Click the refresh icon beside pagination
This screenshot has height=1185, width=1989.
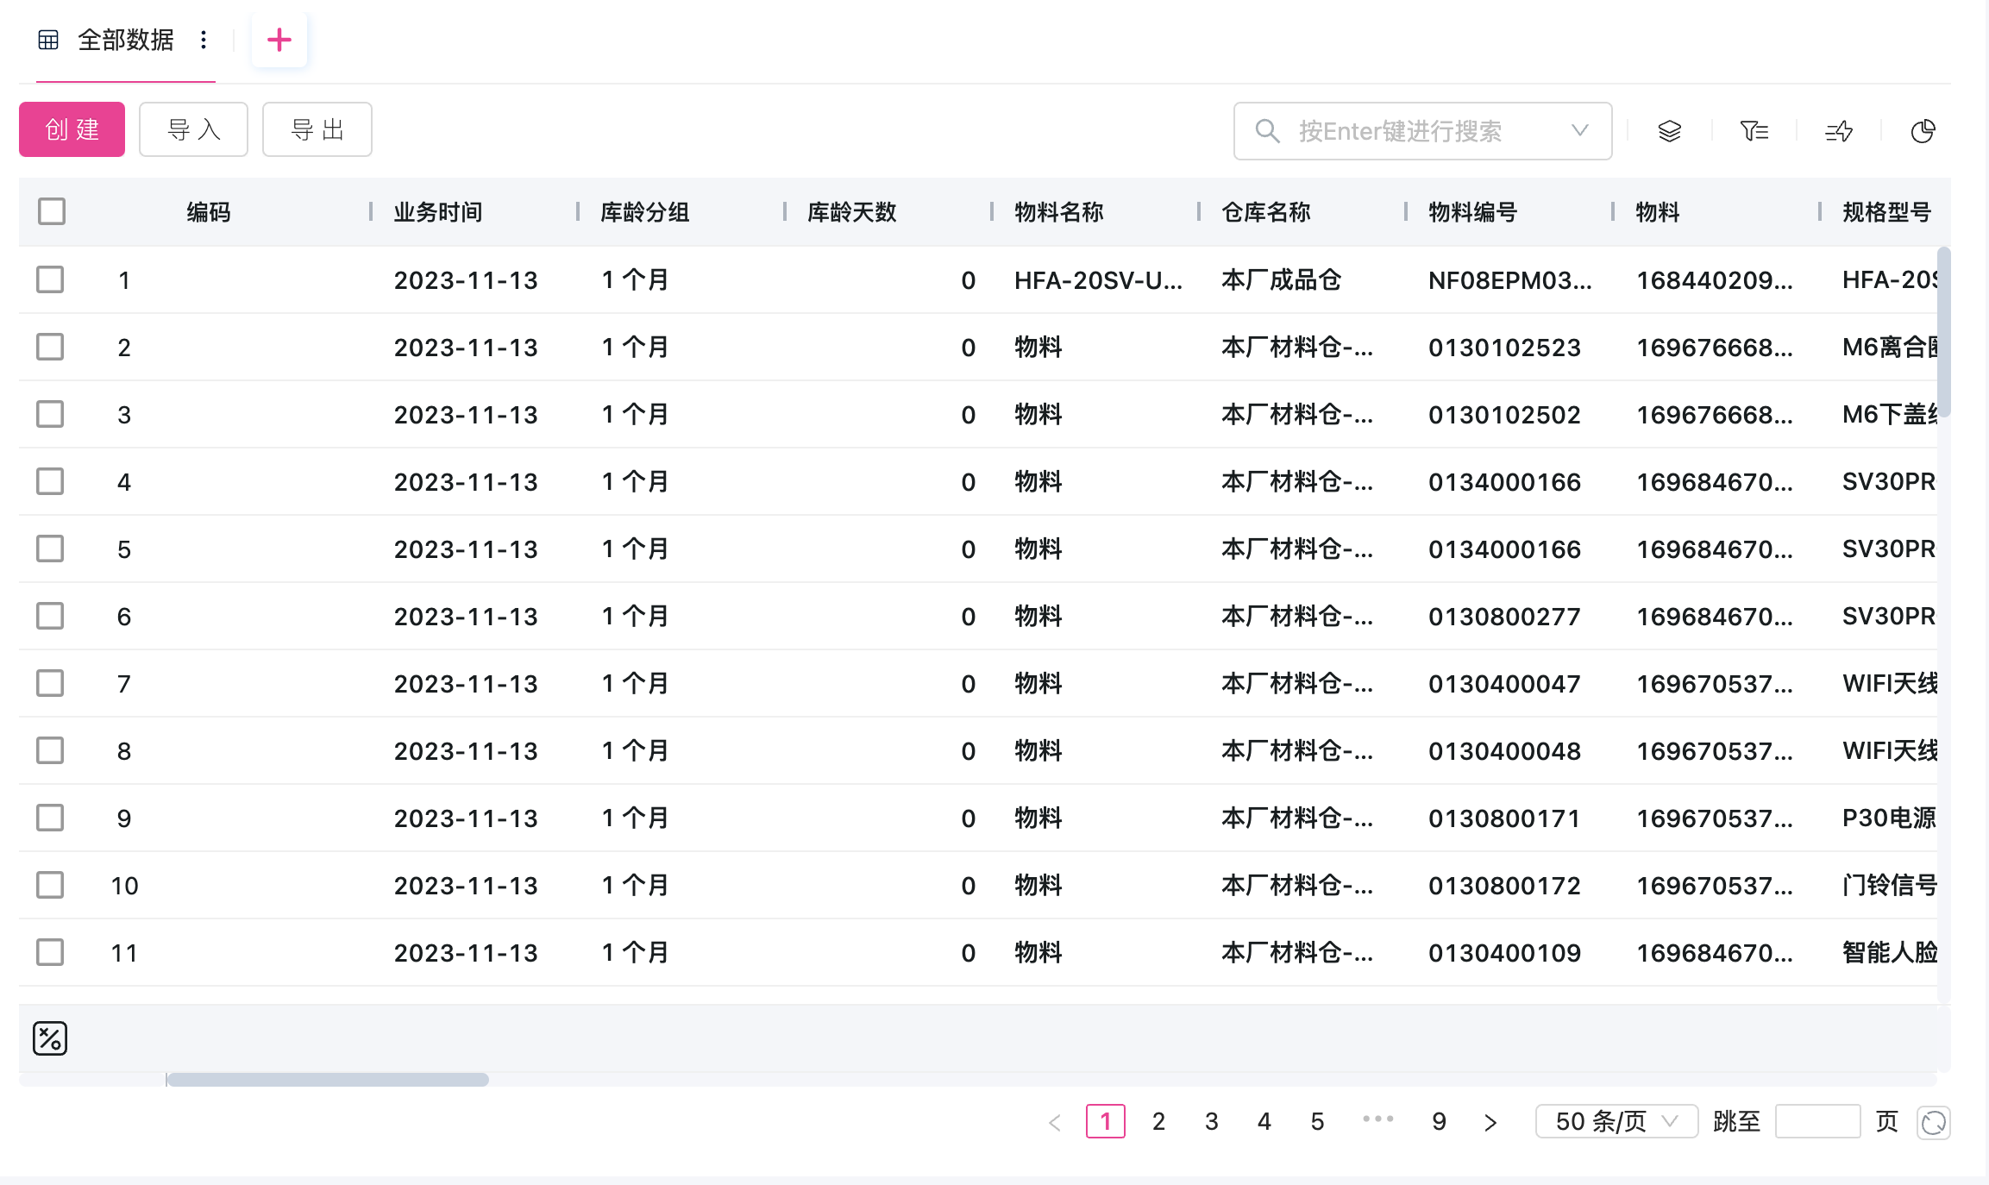point(1934,1122)
